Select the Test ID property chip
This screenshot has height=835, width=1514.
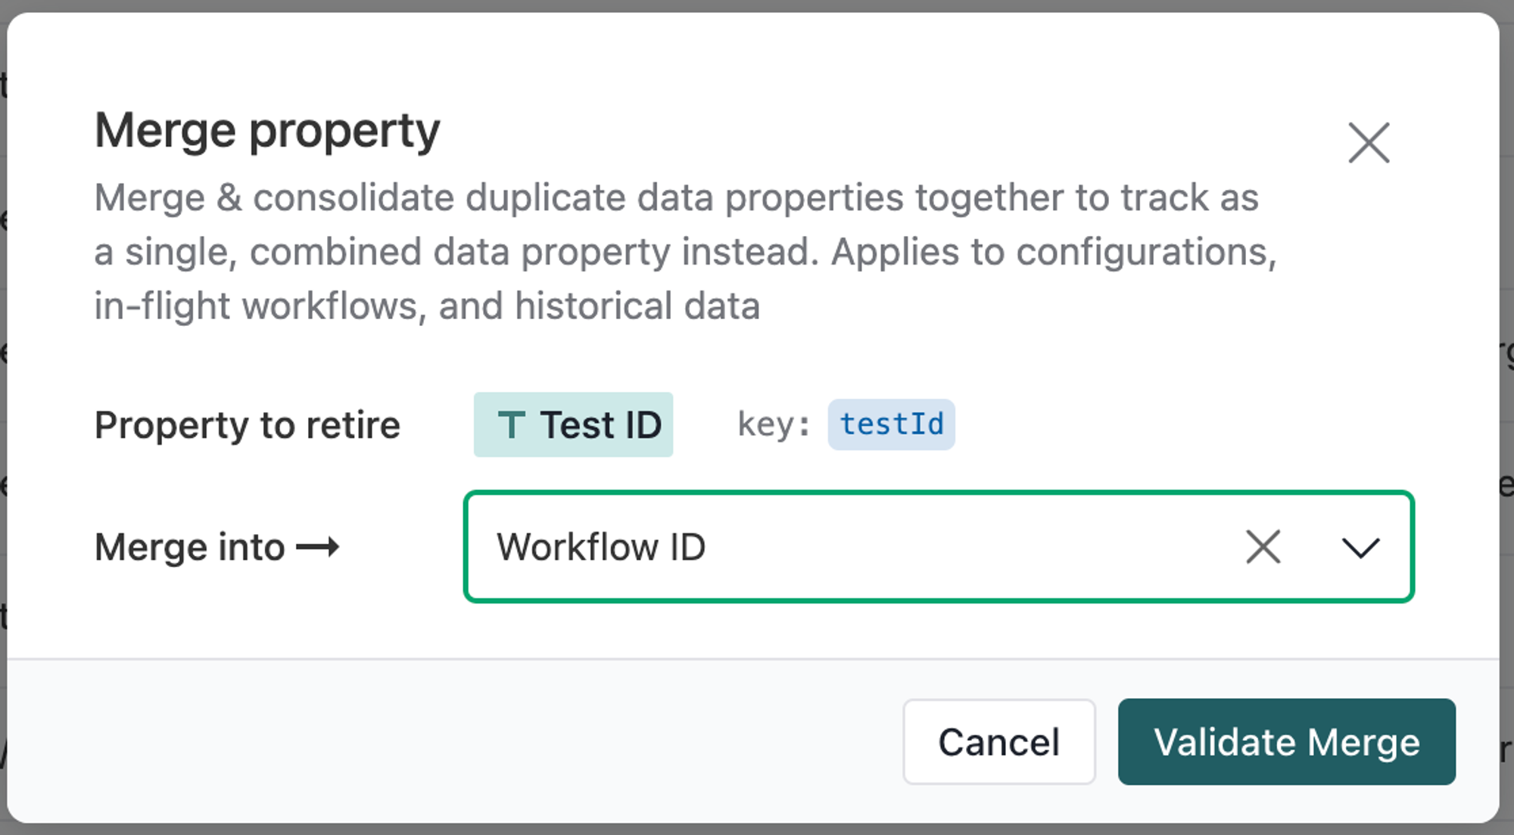[573, 424]
